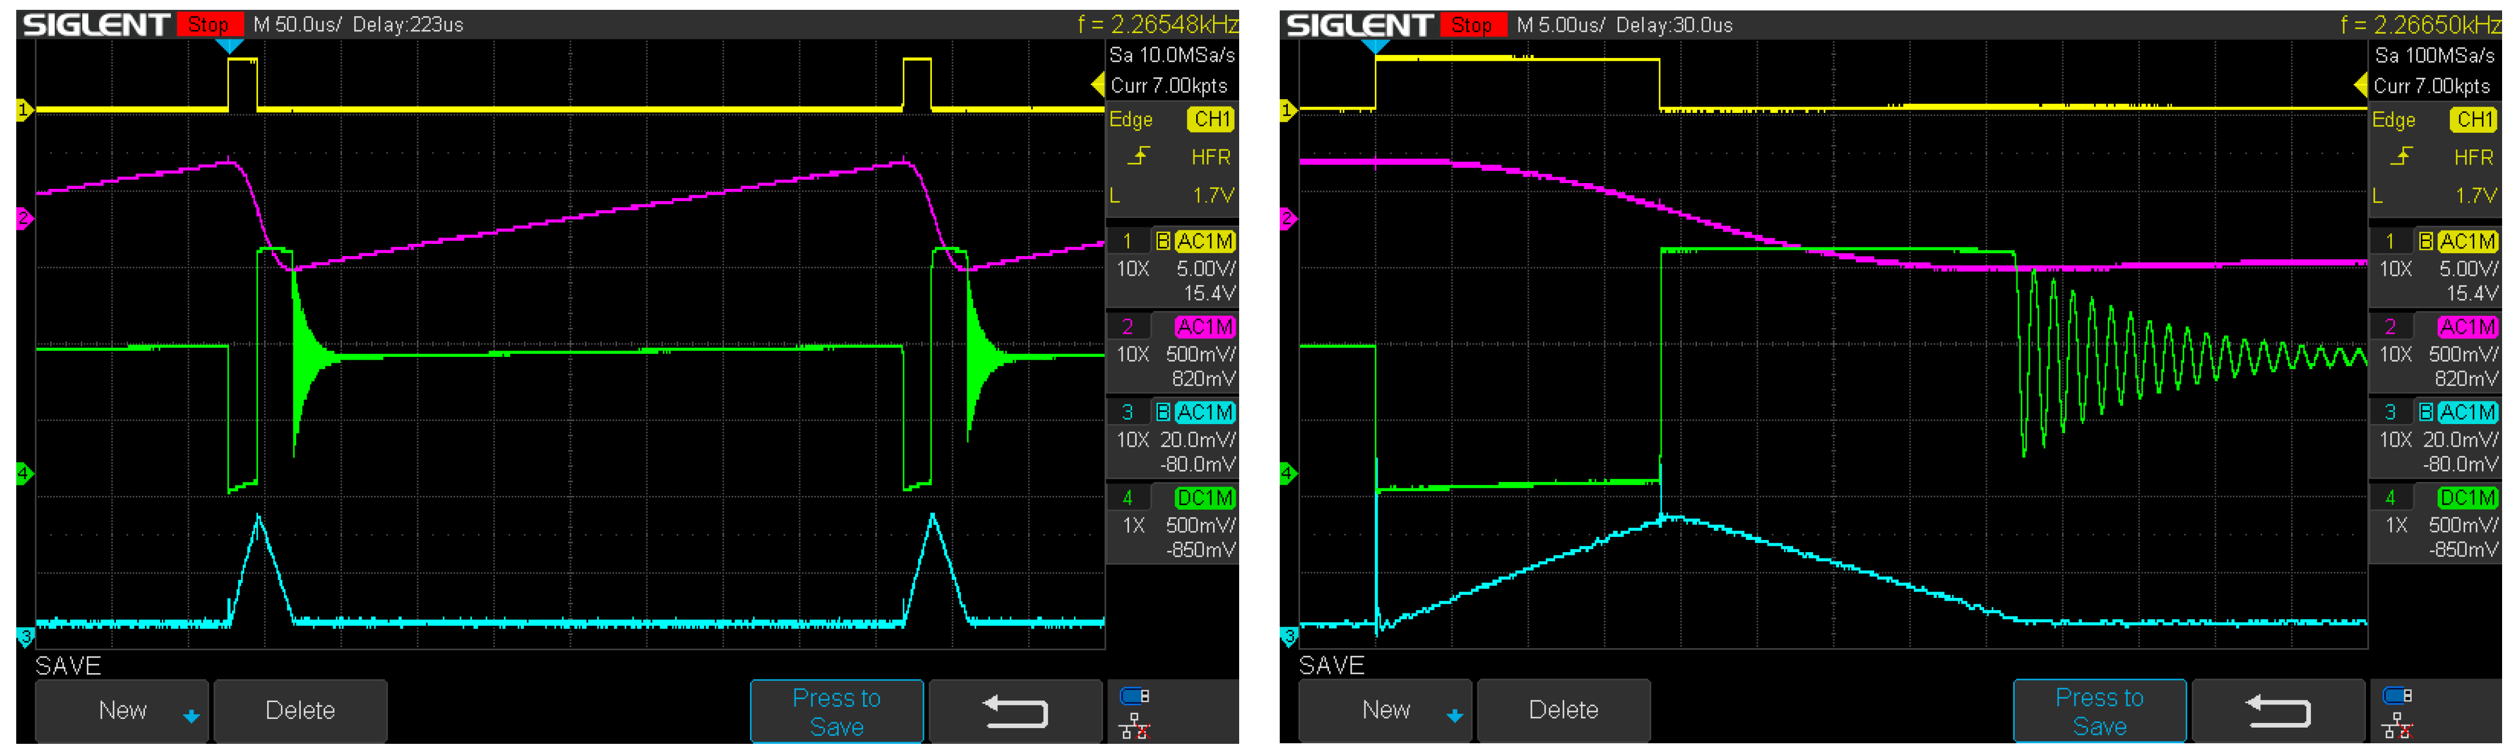Viewport: 2516px width, 756px height.
Task: Click rising edge slope icon in left trigger panel
Action: (1139, 156)
